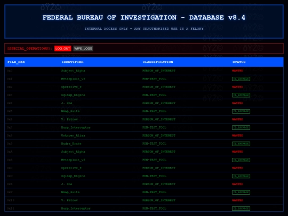Click DL_PACKAGE in the 0x5 Nmap_Suite row
288x216 pixels.
coord(241,111)
